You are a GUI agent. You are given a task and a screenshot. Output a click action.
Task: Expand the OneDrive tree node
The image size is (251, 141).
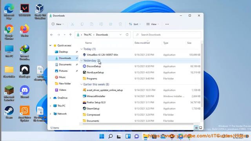coord(50,98)
